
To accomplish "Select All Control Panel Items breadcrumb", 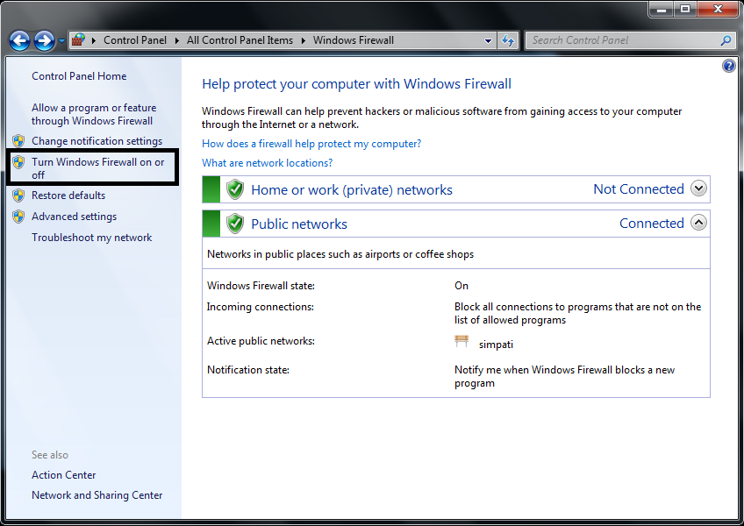I will pos(240,40).
